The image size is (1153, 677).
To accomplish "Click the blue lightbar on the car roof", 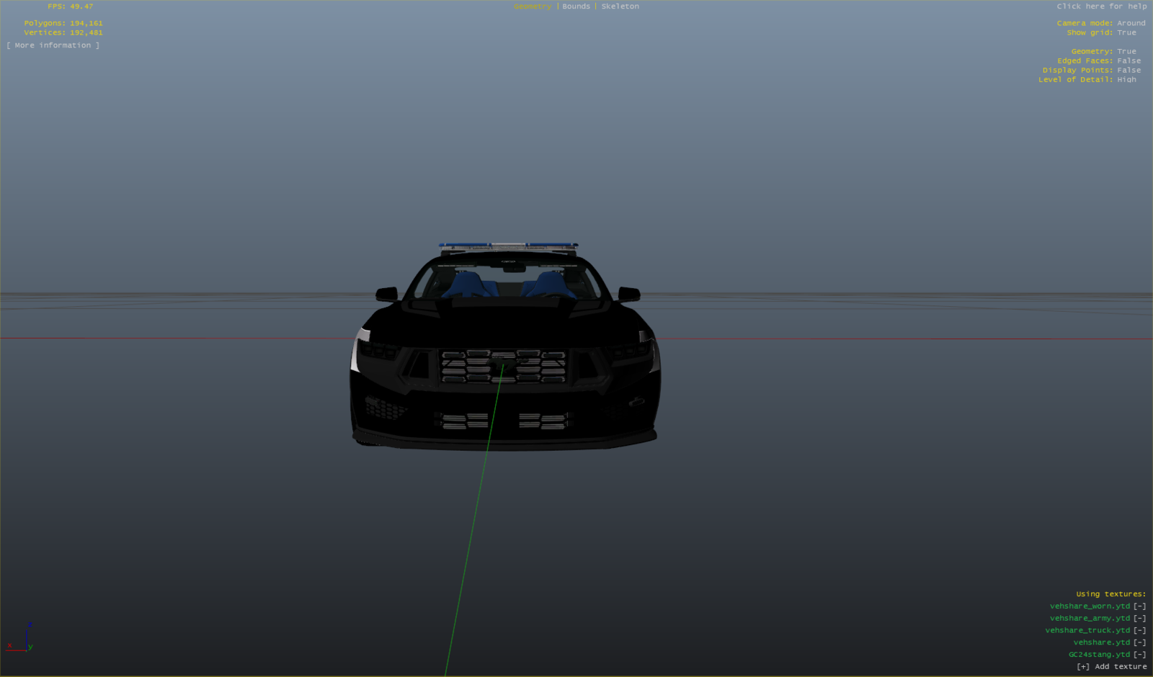I will pos(508,247).
